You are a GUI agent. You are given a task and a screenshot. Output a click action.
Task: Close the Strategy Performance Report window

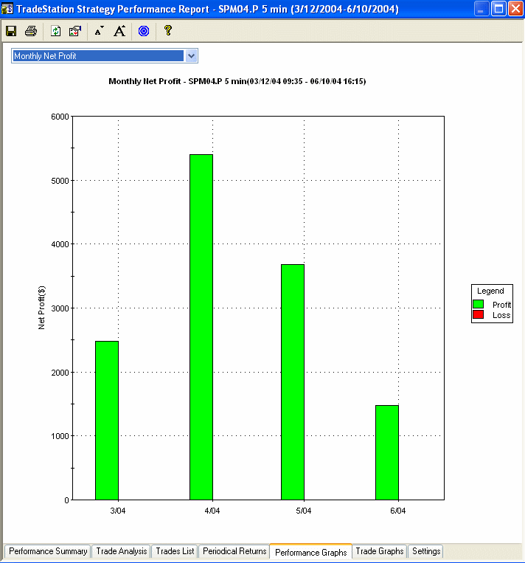click(515, 8)
